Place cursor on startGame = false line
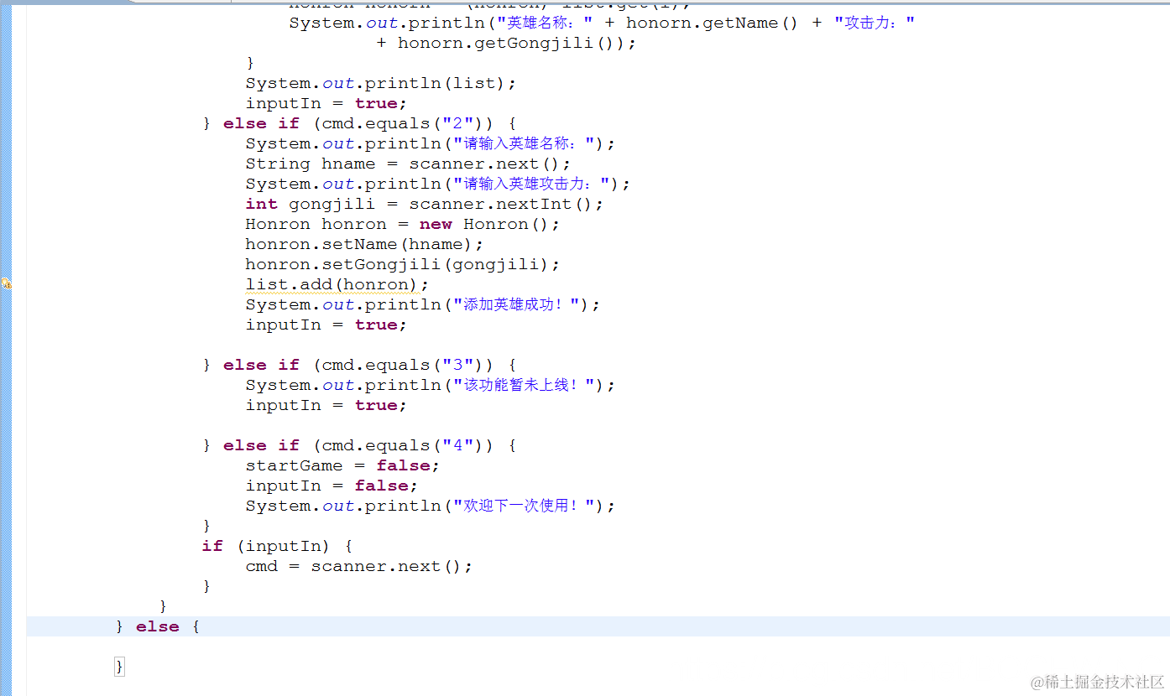 [342, 465]
